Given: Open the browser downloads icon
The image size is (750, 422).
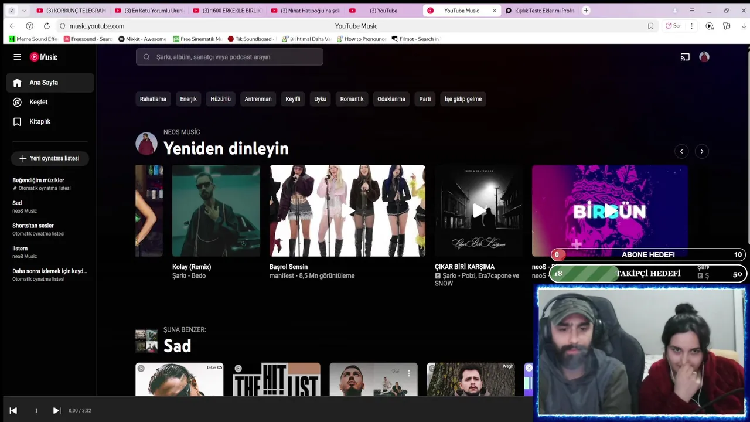Looking at the screenshot, I should click(744, 26).
